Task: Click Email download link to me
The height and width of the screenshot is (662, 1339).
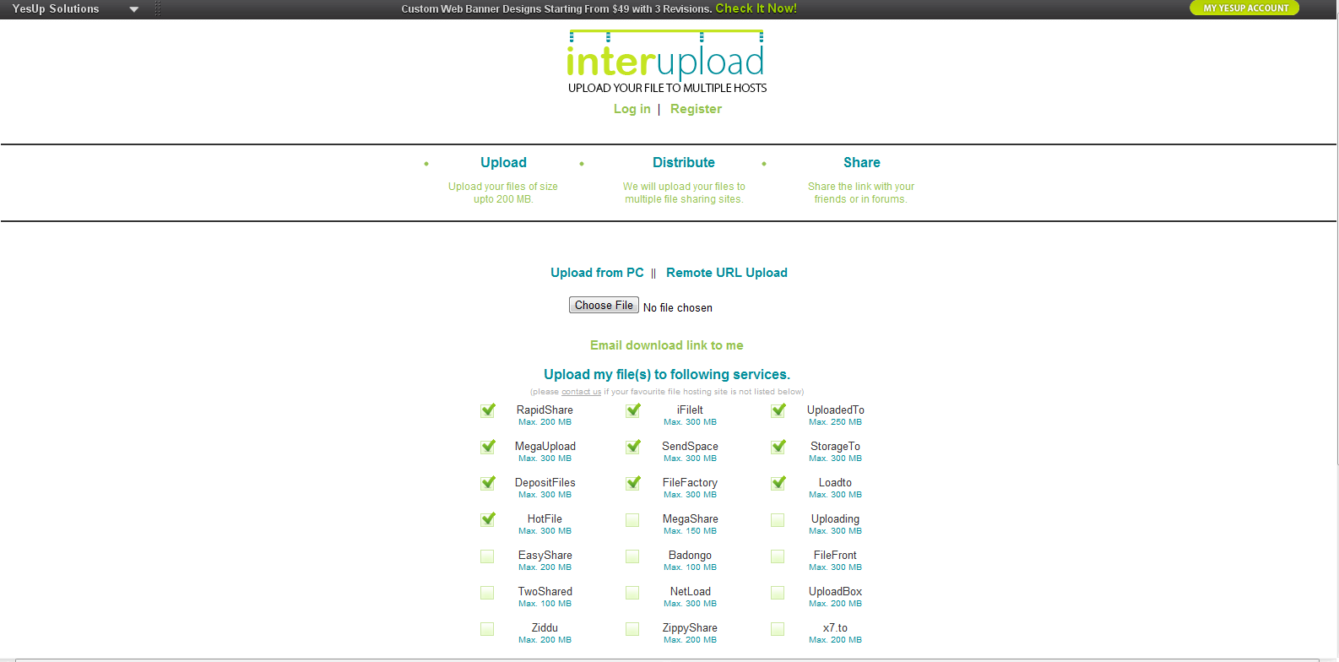Action: (x=667, y=345)
